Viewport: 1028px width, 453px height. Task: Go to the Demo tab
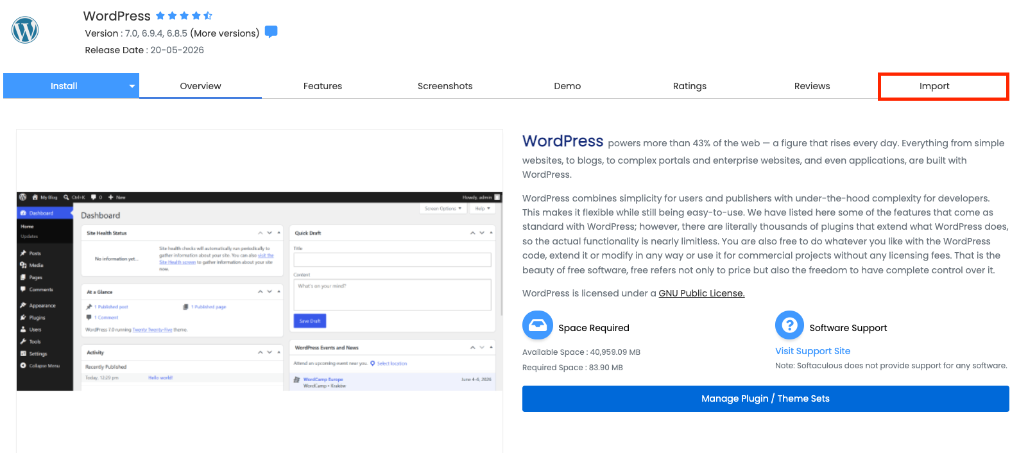pos(567,86)
